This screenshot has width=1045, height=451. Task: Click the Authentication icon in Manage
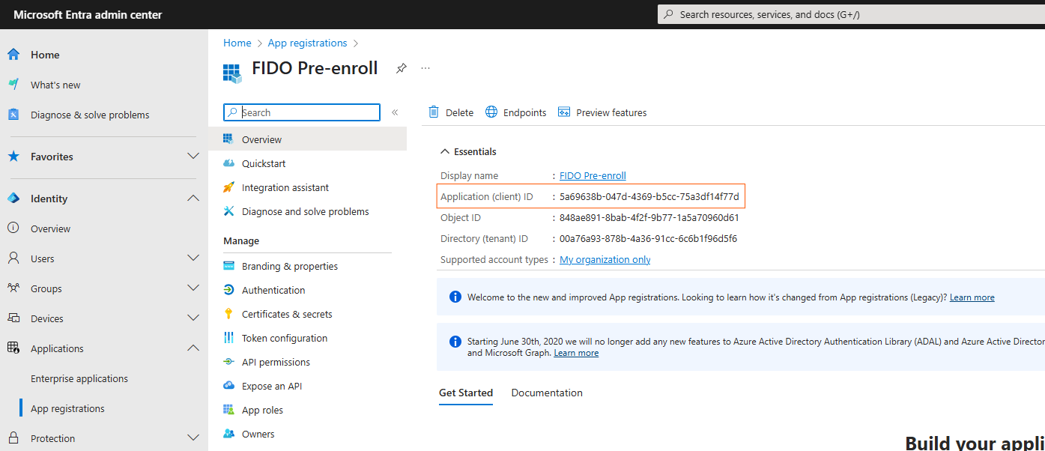[x=228, y=290]
